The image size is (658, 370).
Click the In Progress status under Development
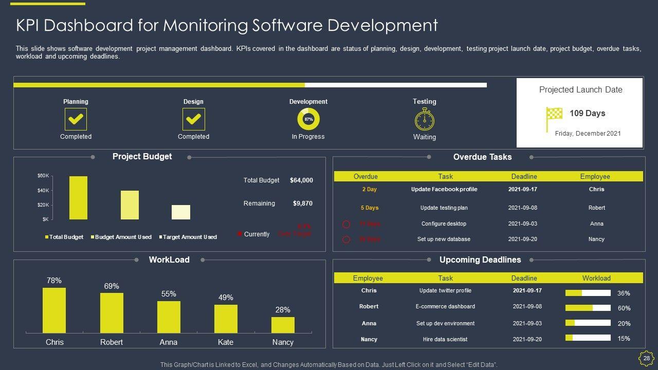pos(308,137)
